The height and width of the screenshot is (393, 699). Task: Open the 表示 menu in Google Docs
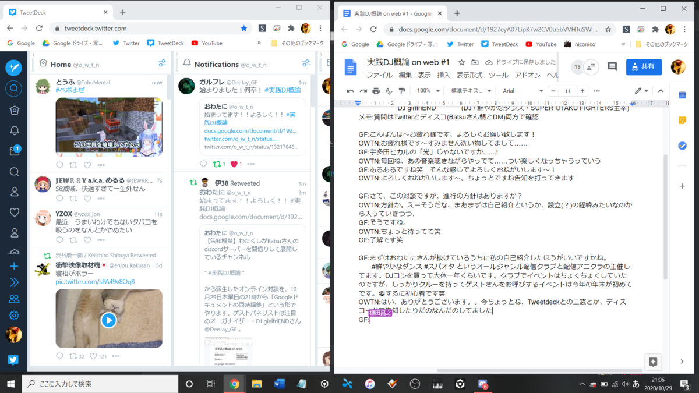pos(425,75)
